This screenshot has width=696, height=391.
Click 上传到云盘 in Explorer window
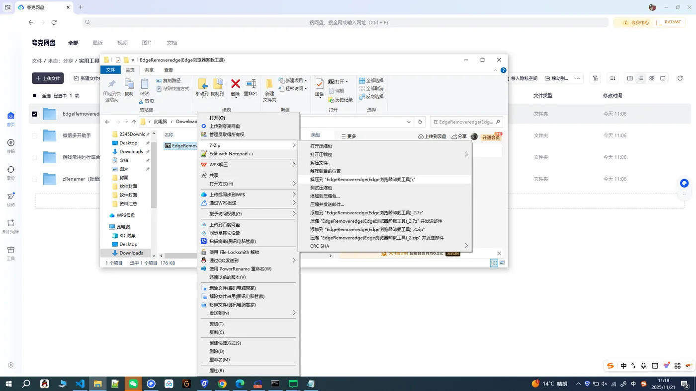click(432, 136)
